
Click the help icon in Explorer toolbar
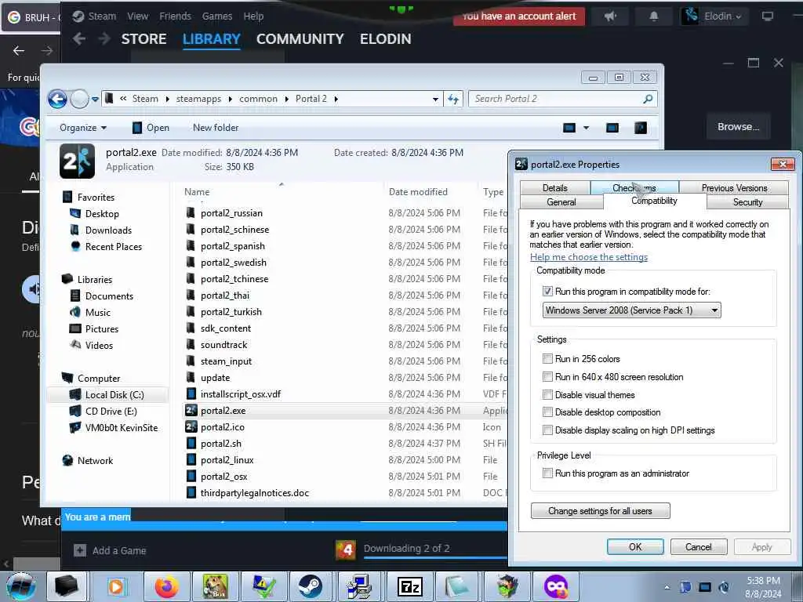click(641, 128)
